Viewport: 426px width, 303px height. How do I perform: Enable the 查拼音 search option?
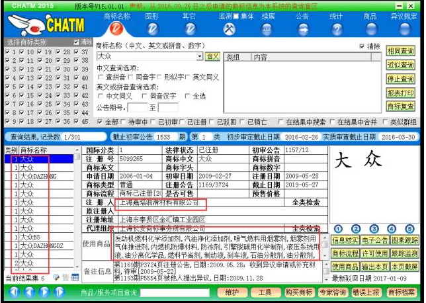point(101,77)
